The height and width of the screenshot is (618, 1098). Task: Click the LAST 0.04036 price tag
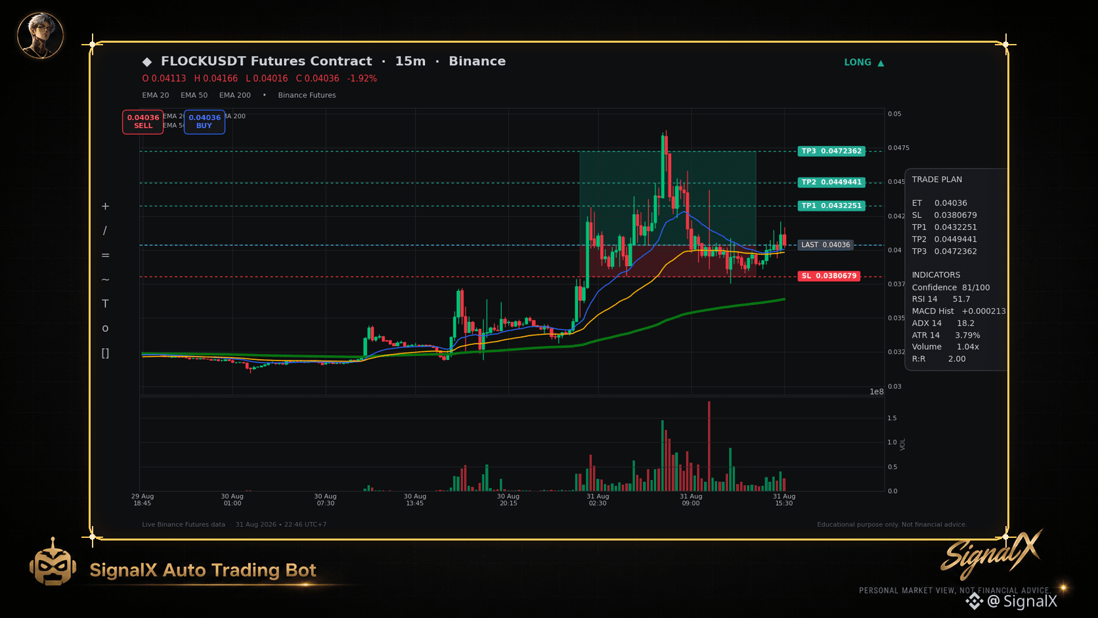pos(825,245)
